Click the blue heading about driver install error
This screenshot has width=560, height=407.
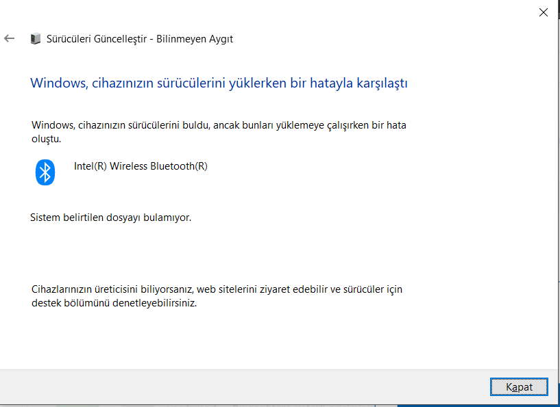click(219, 83)
